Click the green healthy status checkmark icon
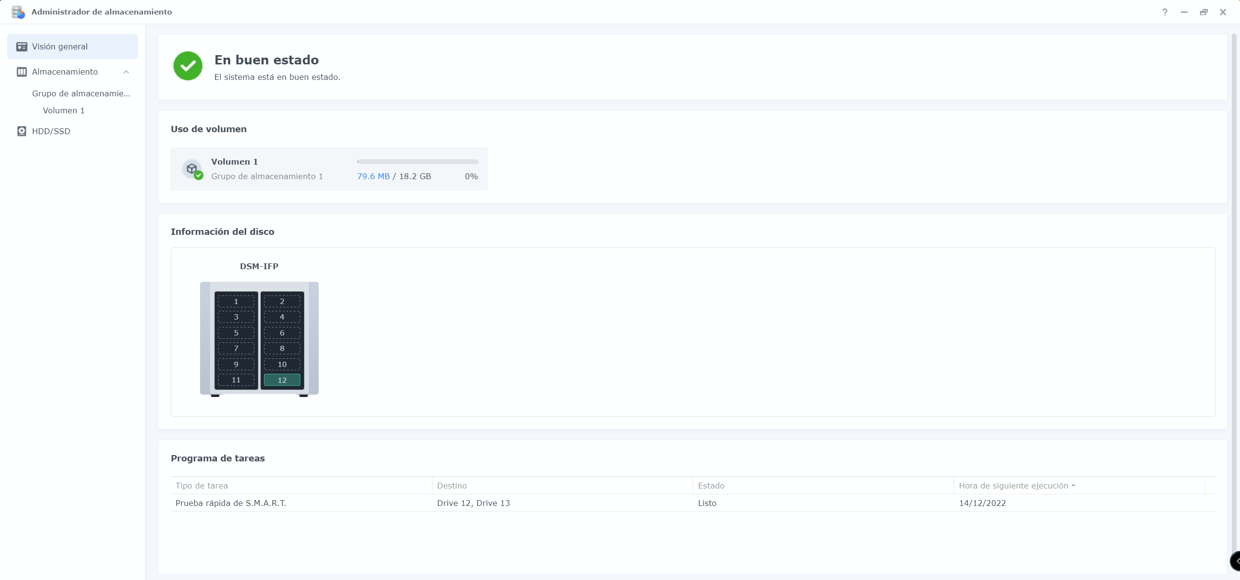1240x580 pixels. coord(188,66)
